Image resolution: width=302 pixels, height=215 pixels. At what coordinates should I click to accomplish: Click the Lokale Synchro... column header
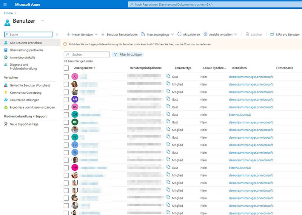click(214, 68)
